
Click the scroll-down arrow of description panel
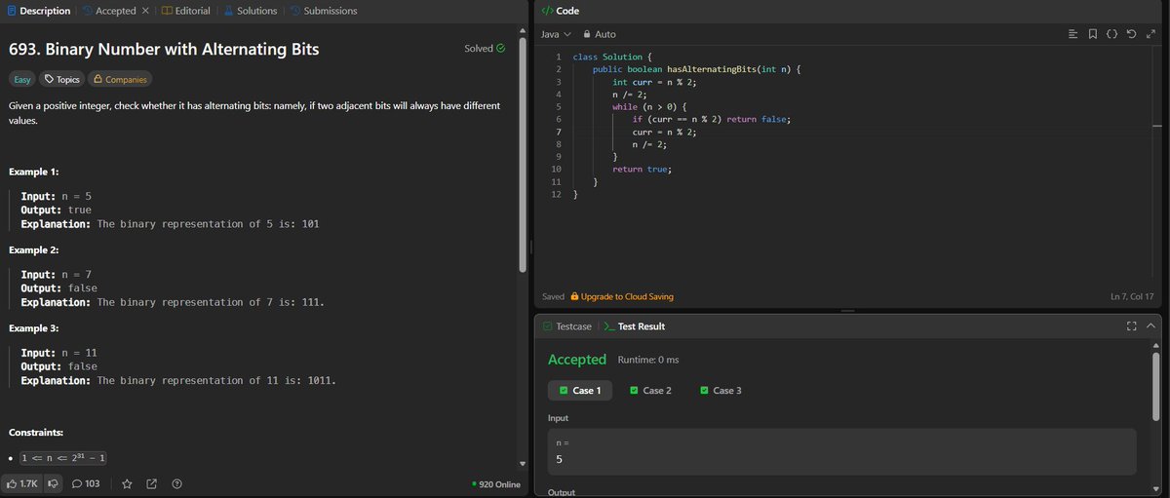coord(522,463)
